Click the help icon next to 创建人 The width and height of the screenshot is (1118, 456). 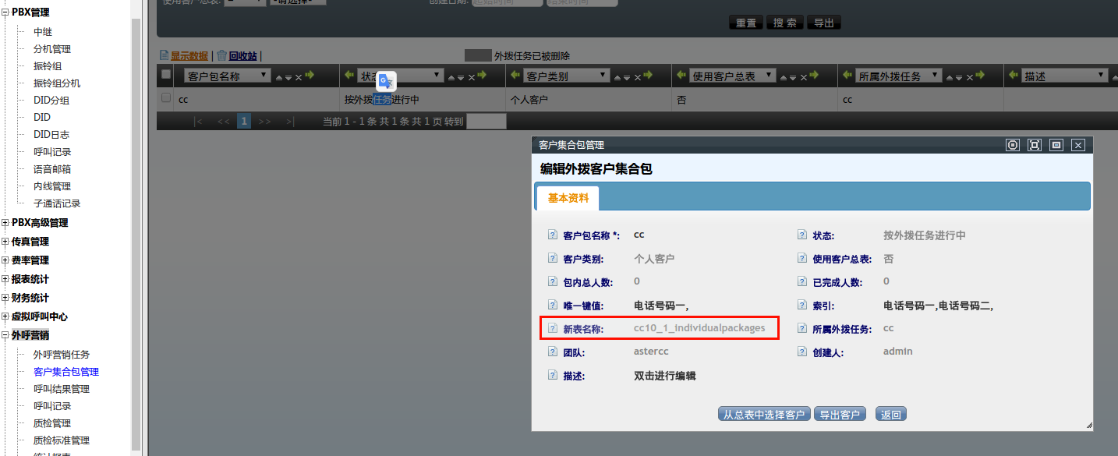(x=802, y=352)
